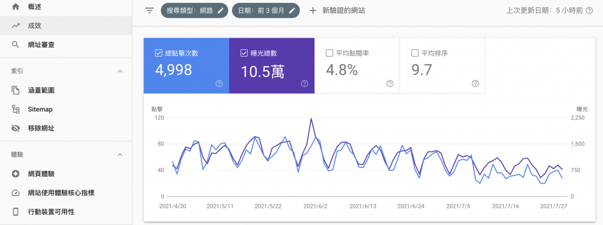The image size is (603, 225).
Task: Click help icon in 曝光總數 card
Action: point(304,84)
